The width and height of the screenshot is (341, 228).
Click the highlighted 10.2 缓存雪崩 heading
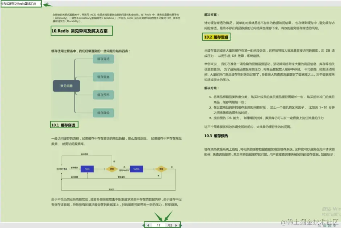216,37
